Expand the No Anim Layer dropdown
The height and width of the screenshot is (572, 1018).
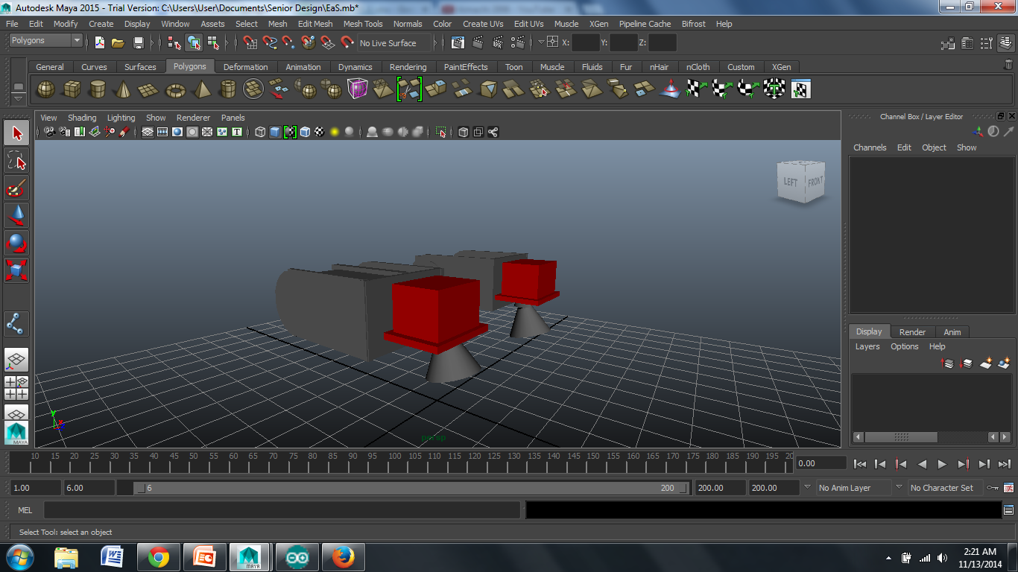click(x=854, y=488)
